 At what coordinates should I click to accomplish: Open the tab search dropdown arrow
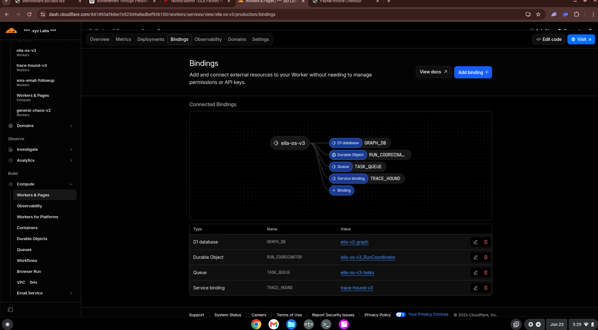6,2
